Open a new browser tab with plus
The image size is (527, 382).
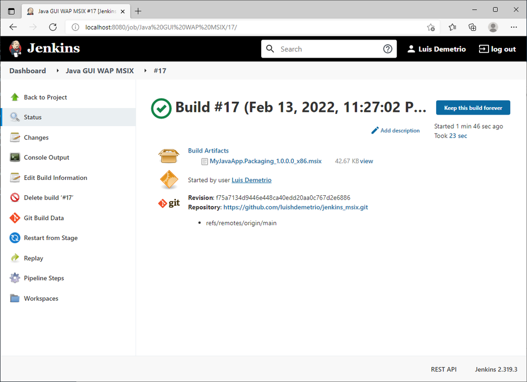tap(138, 11)
